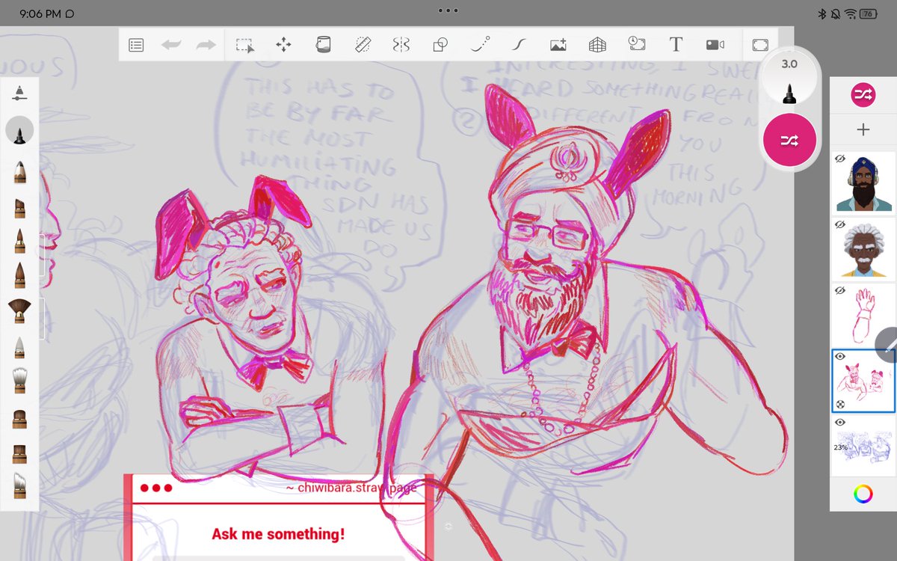Open the color wheel picker

point(863,494)
